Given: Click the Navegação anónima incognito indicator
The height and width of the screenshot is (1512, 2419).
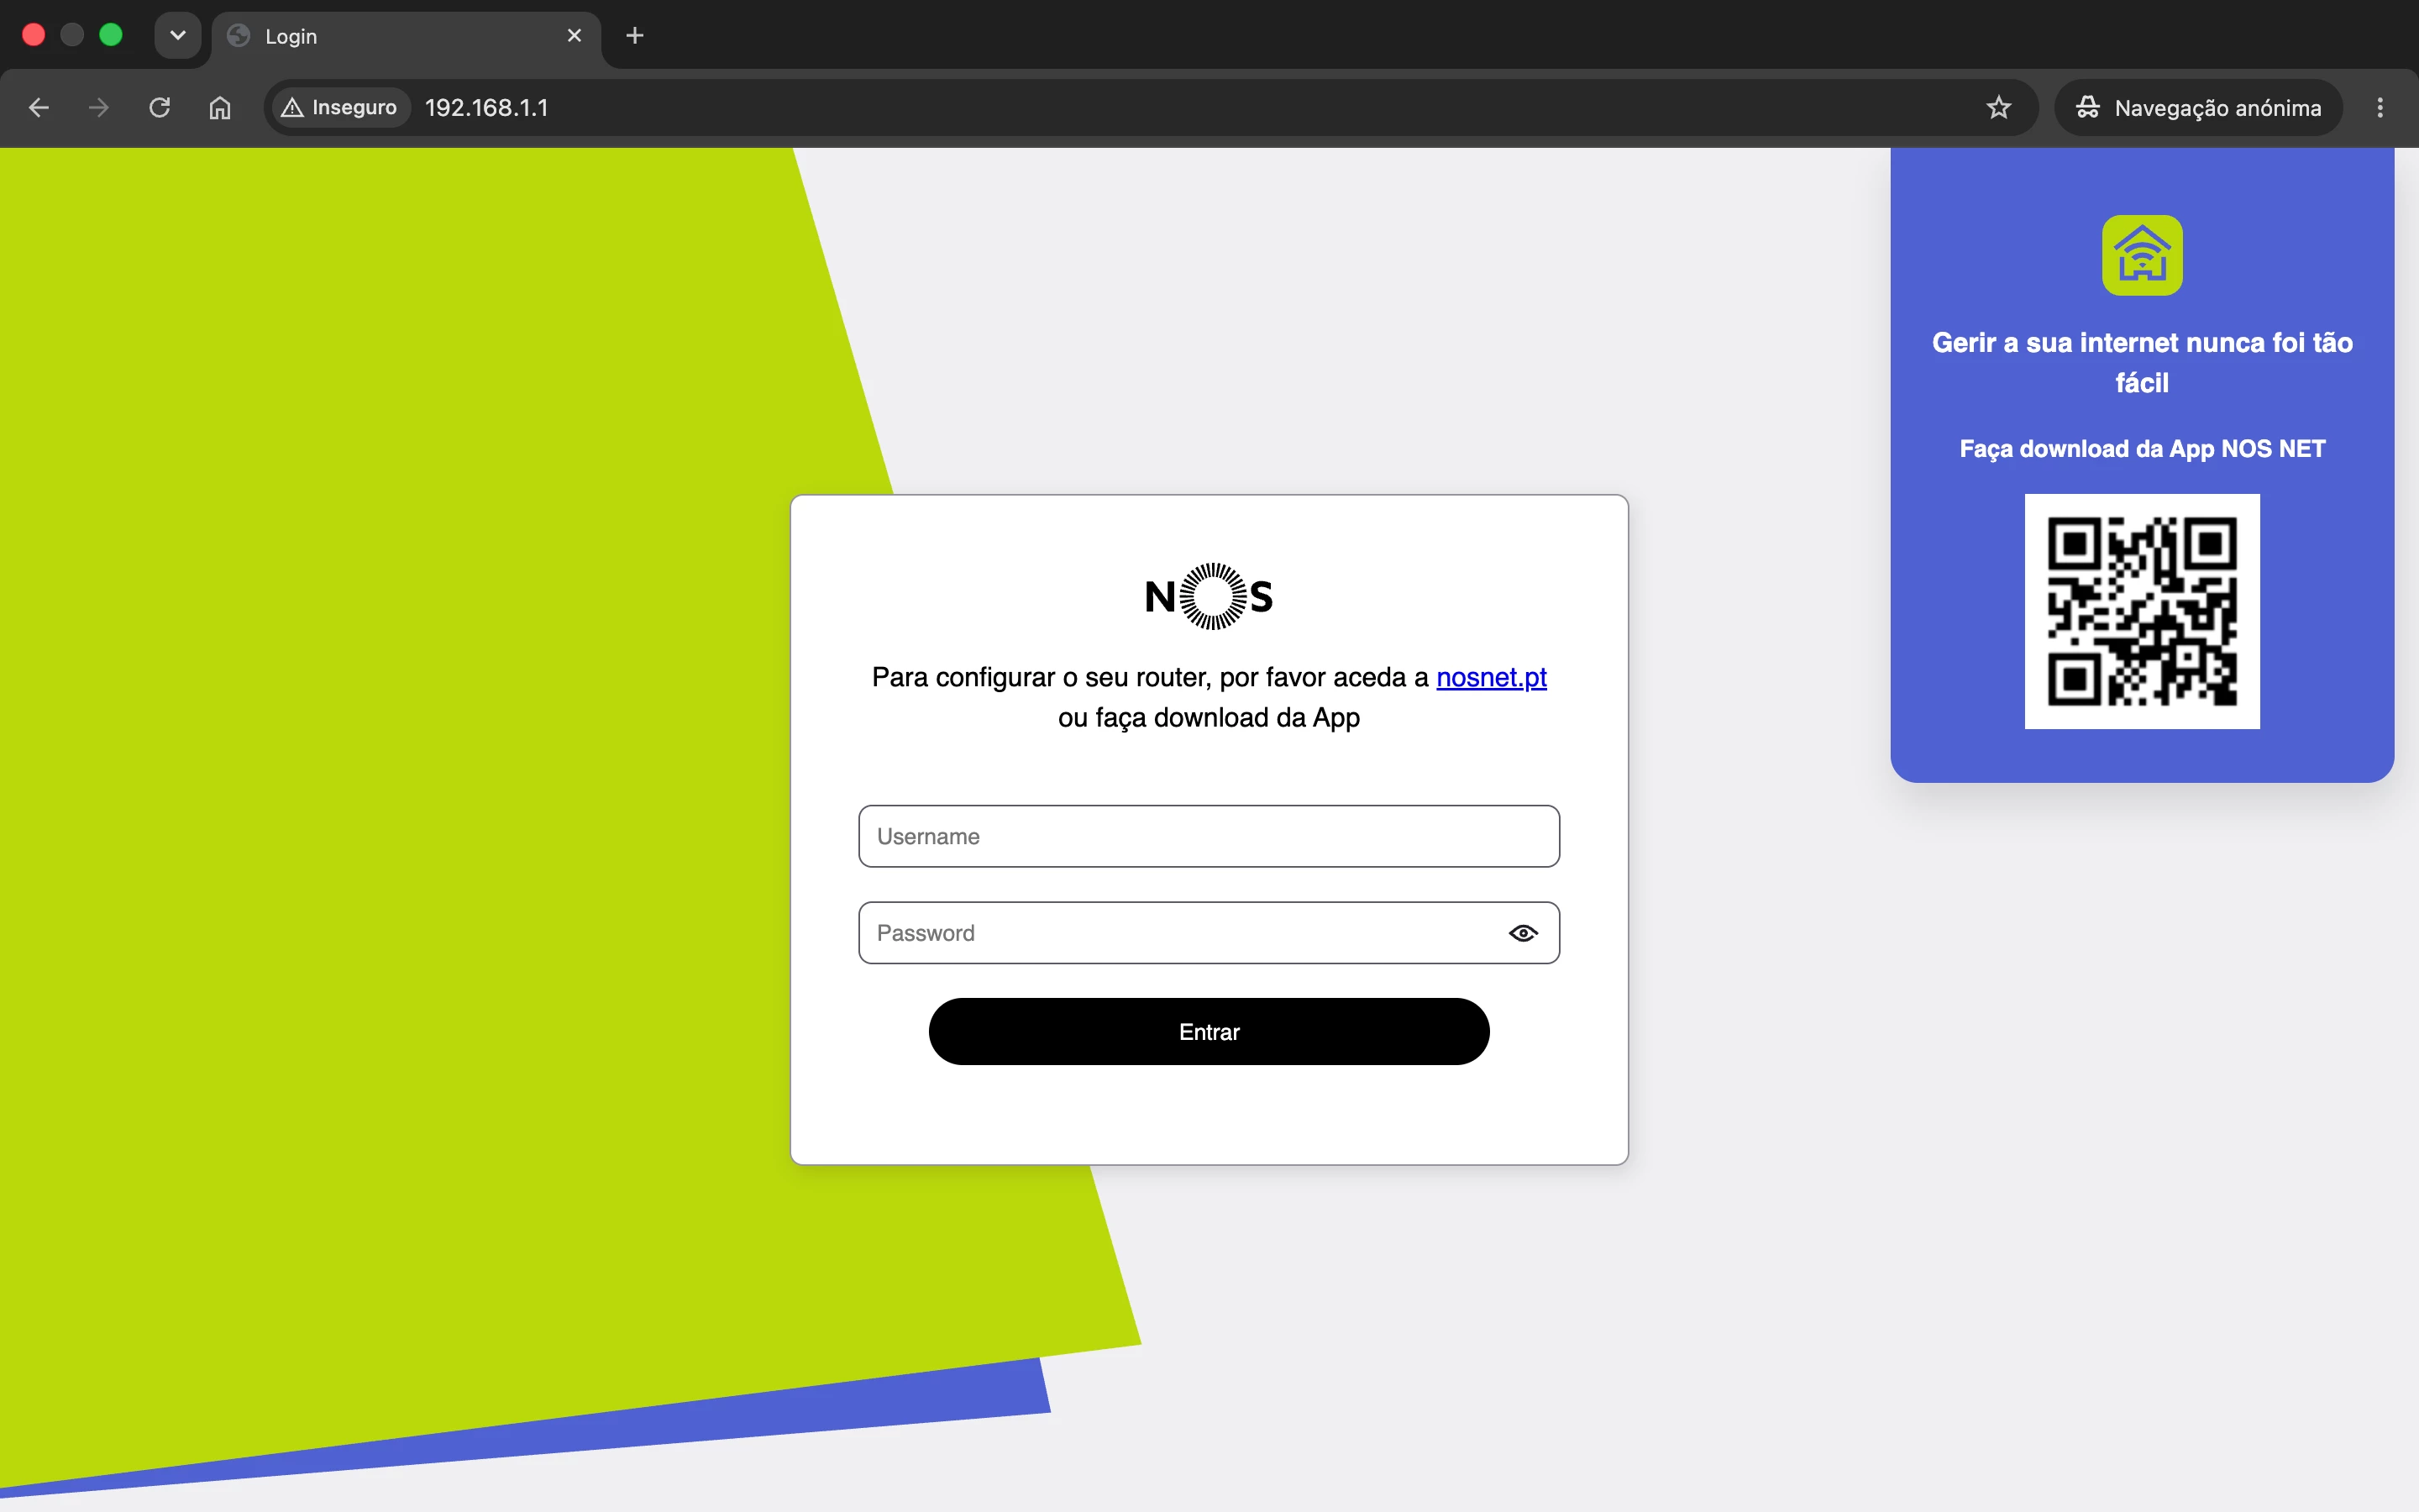Looking at the screenshot, I should (2198, 108).
